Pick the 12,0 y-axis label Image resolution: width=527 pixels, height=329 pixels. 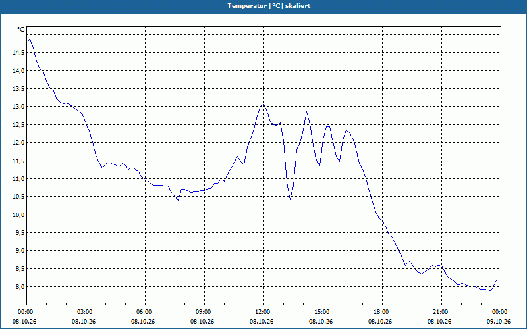[x=19, y=143]
